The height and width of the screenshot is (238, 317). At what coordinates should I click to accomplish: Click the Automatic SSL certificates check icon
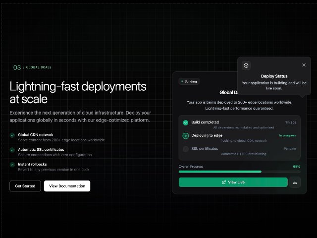(12, 150)
